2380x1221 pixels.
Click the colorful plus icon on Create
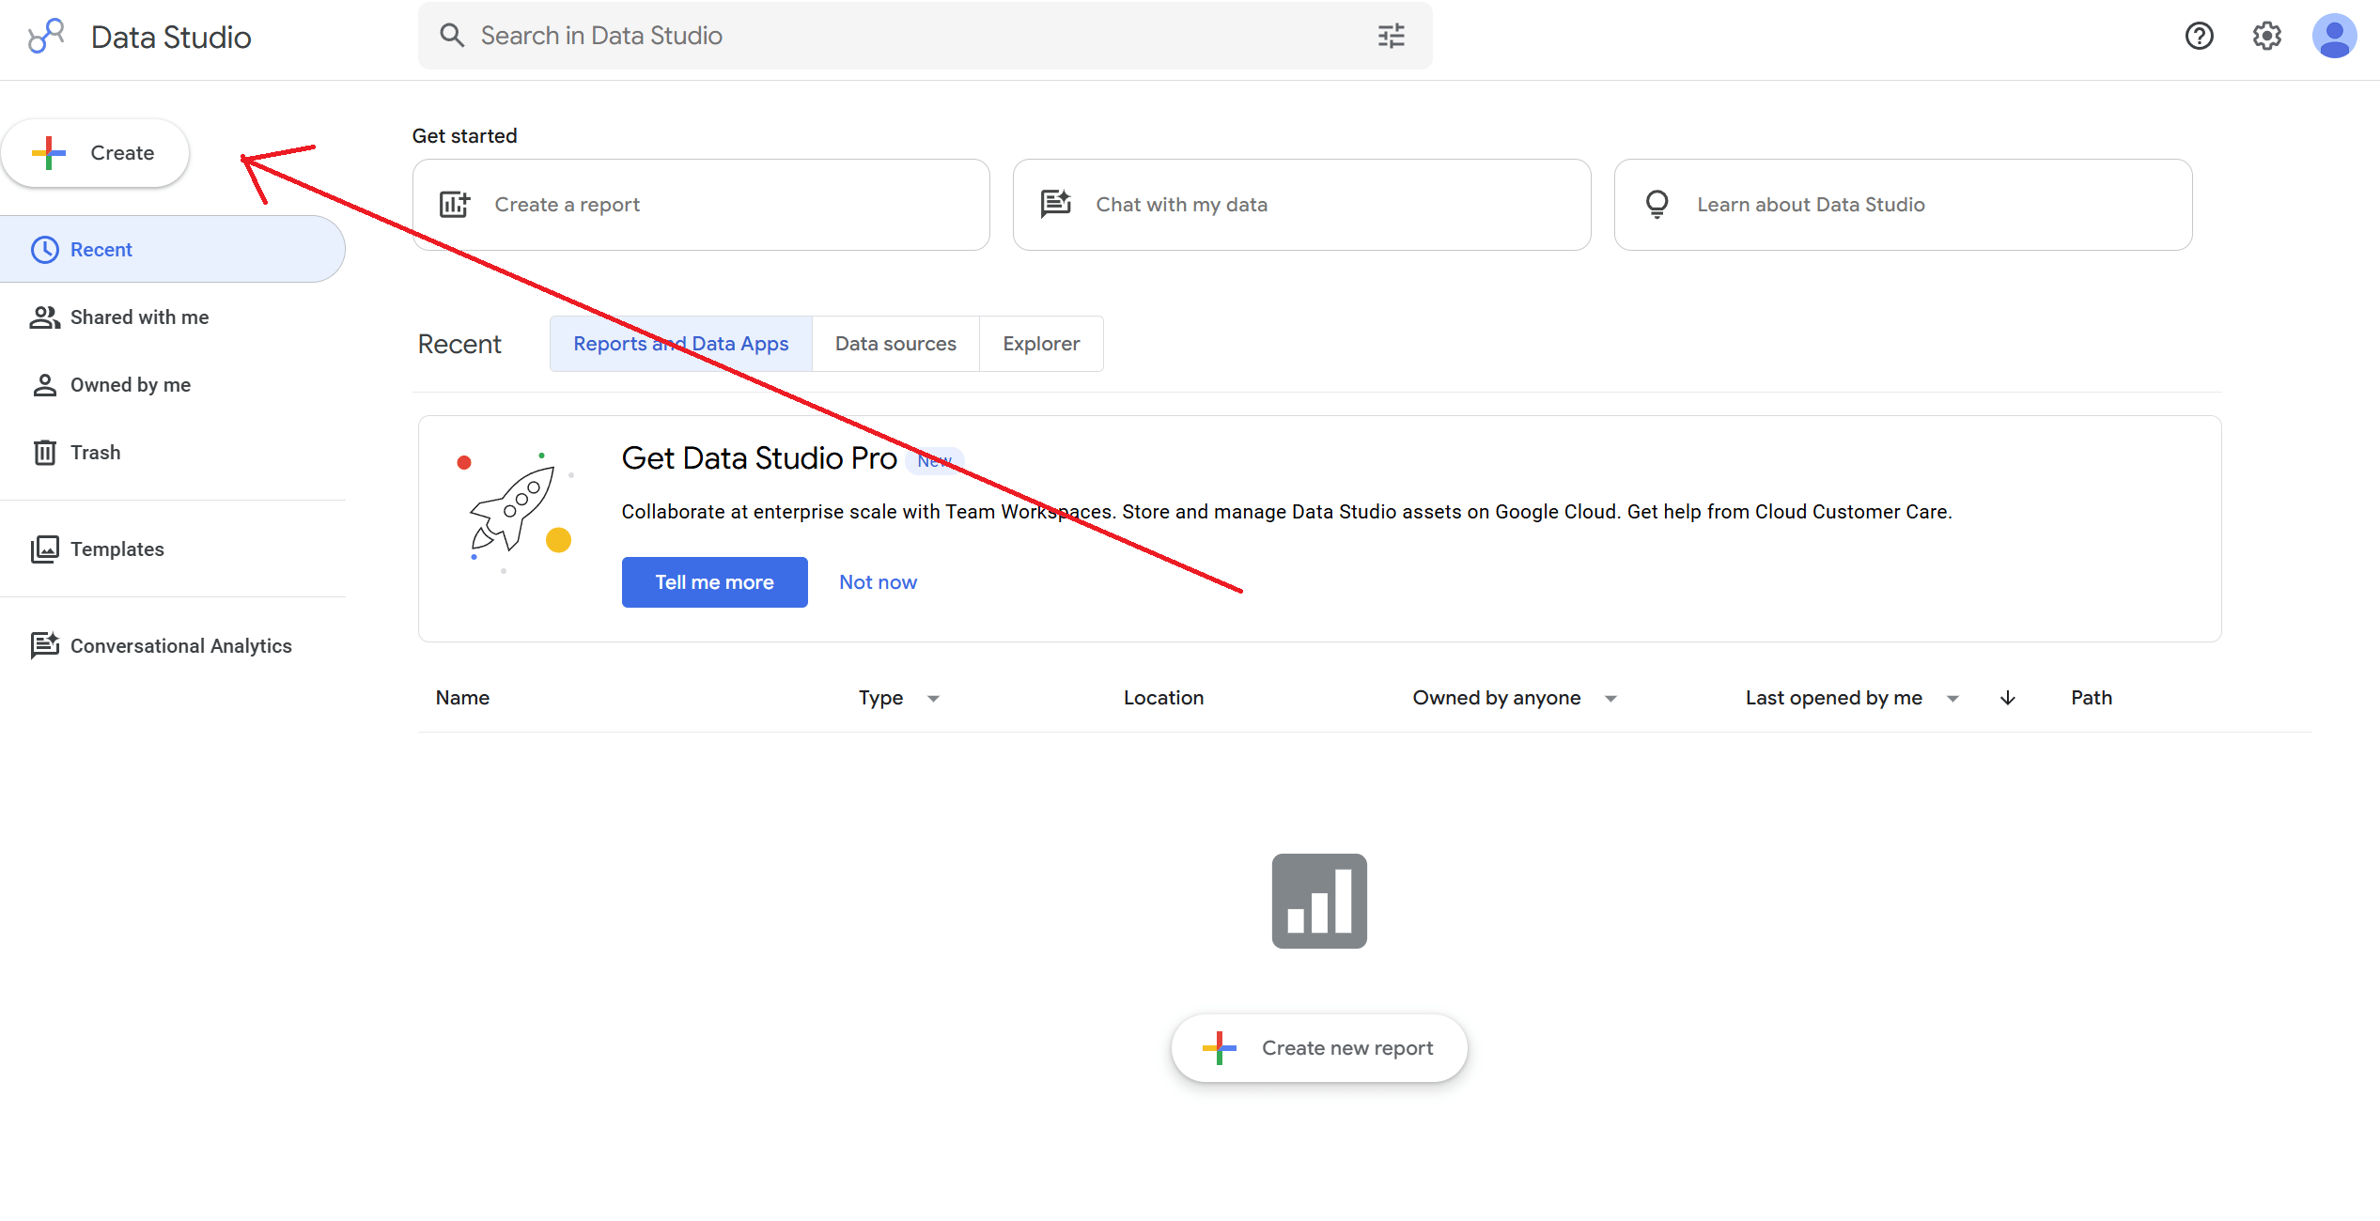coord(49,153)
